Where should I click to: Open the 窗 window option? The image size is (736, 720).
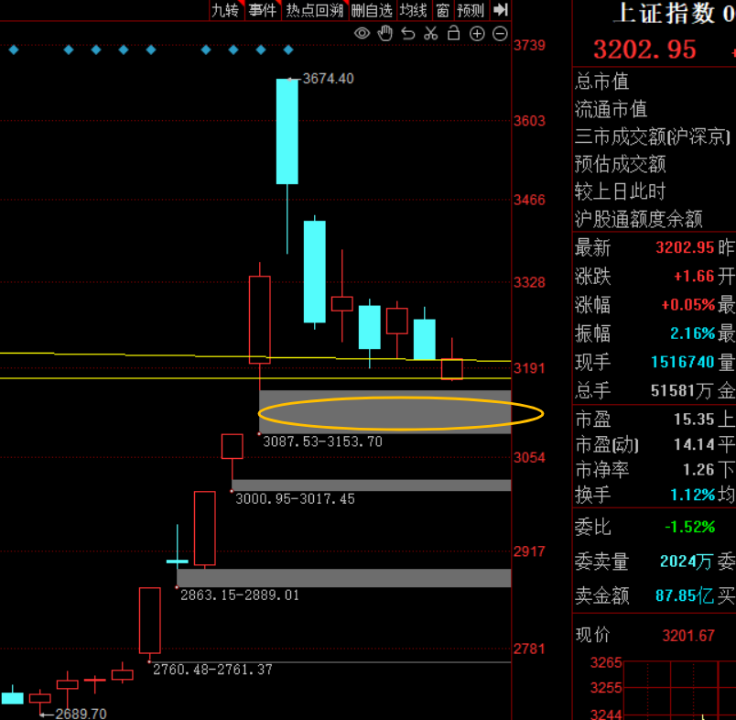443,10
